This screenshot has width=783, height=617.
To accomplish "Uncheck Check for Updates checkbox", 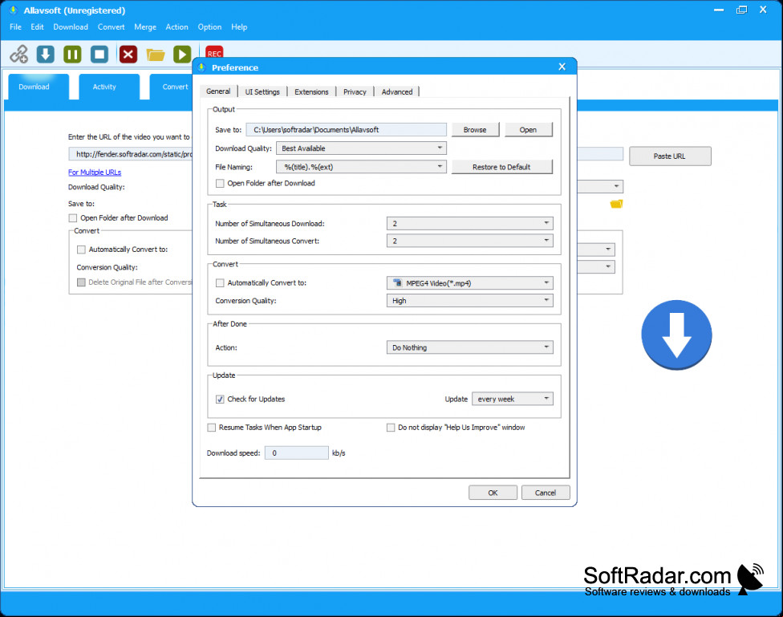I will [220, 400].
